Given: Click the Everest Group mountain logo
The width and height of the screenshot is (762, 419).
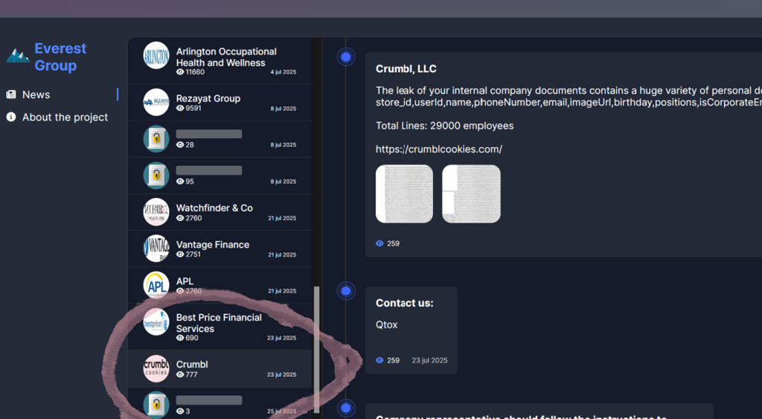Looking at the screenshot, I should 18,57.
